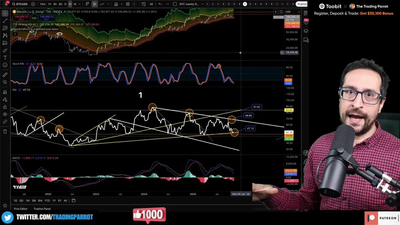Activate the zoom in tool
This screenshot has width=400, height=225.
5,82
